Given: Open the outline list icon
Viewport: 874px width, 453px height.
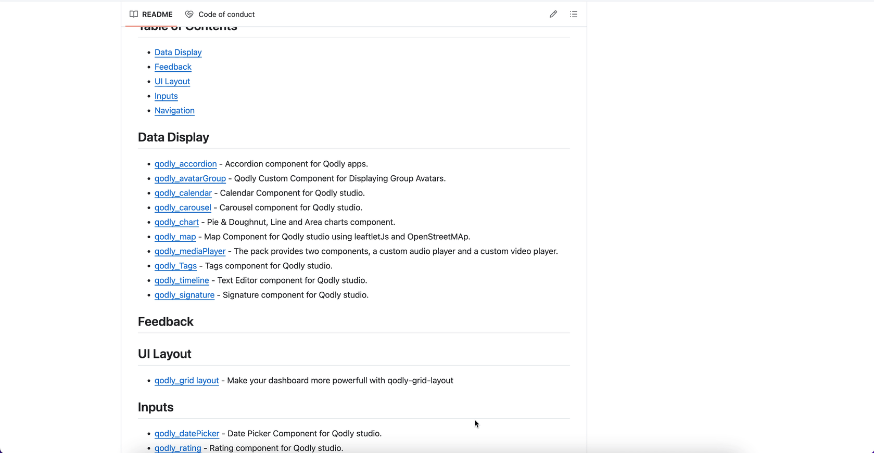Looking at the screenshot, I should [573, 15].
